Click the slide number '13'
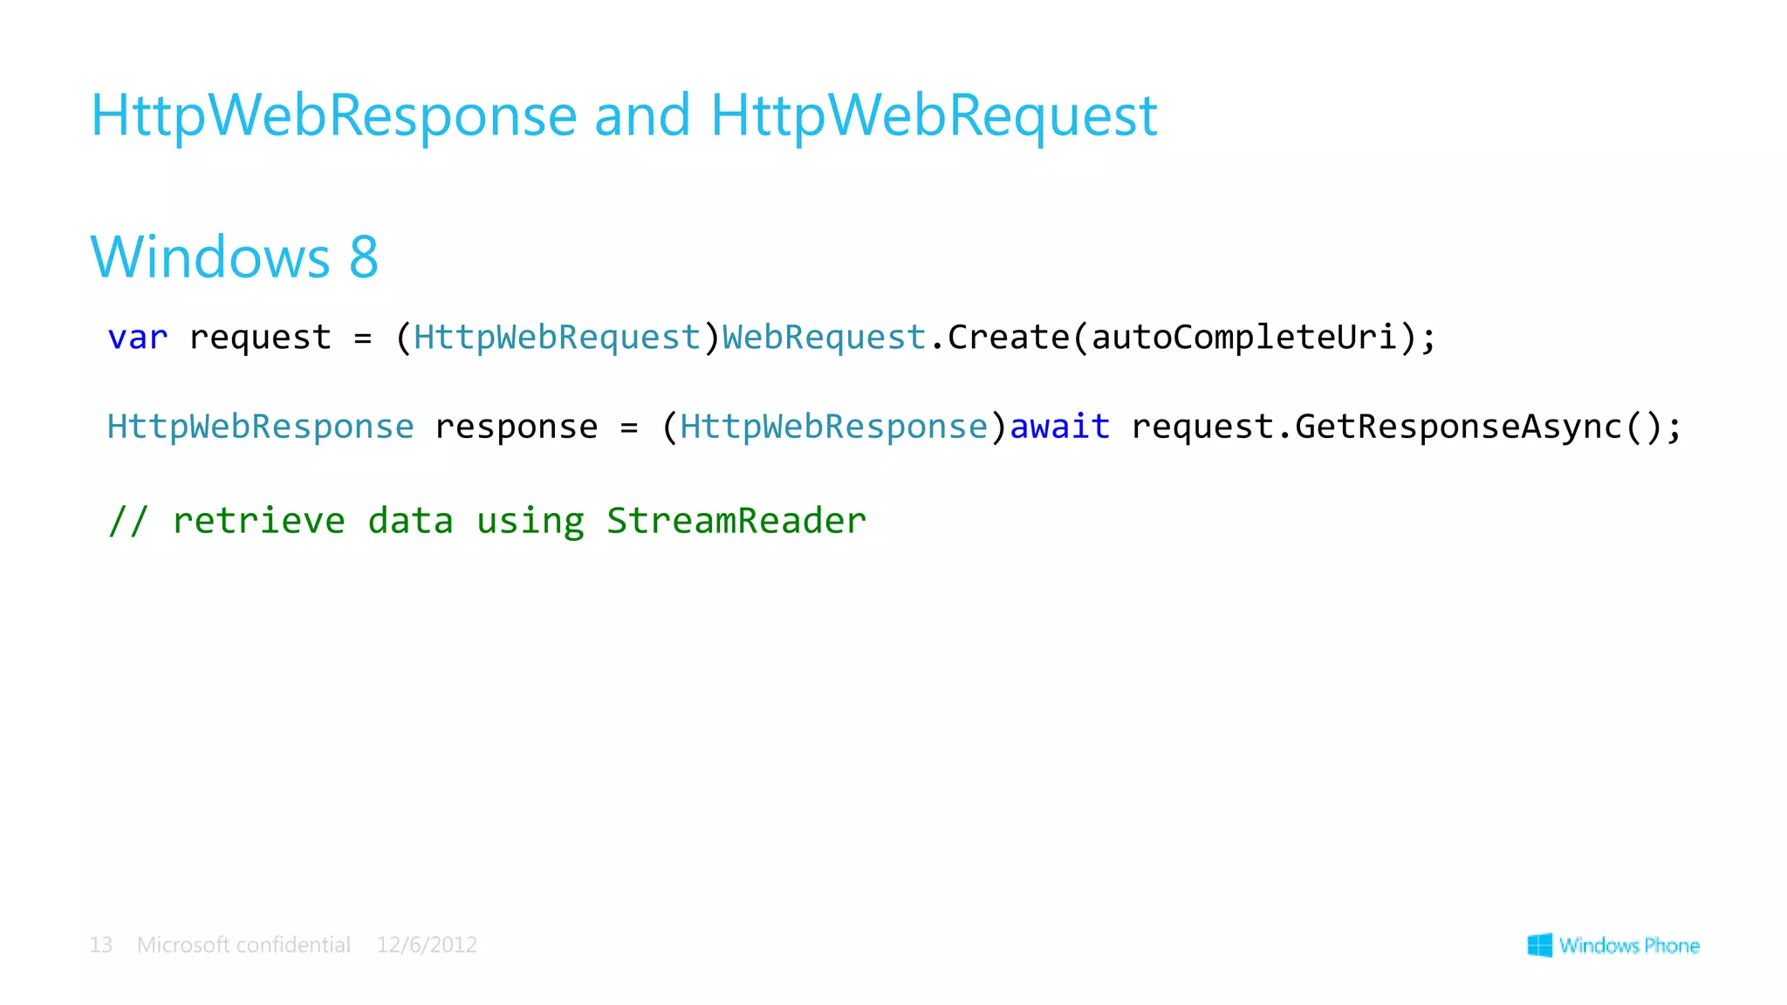 point(101,945)
